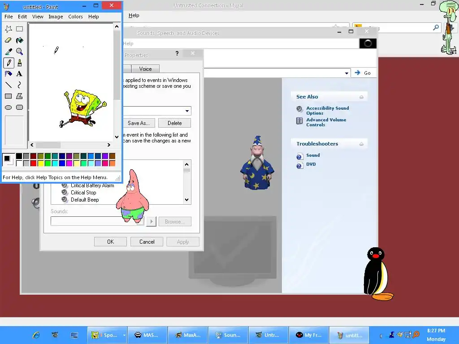Choose the Curve tool in Paint
The height and width of the screenshot is (344, 459).
[20, 85]
